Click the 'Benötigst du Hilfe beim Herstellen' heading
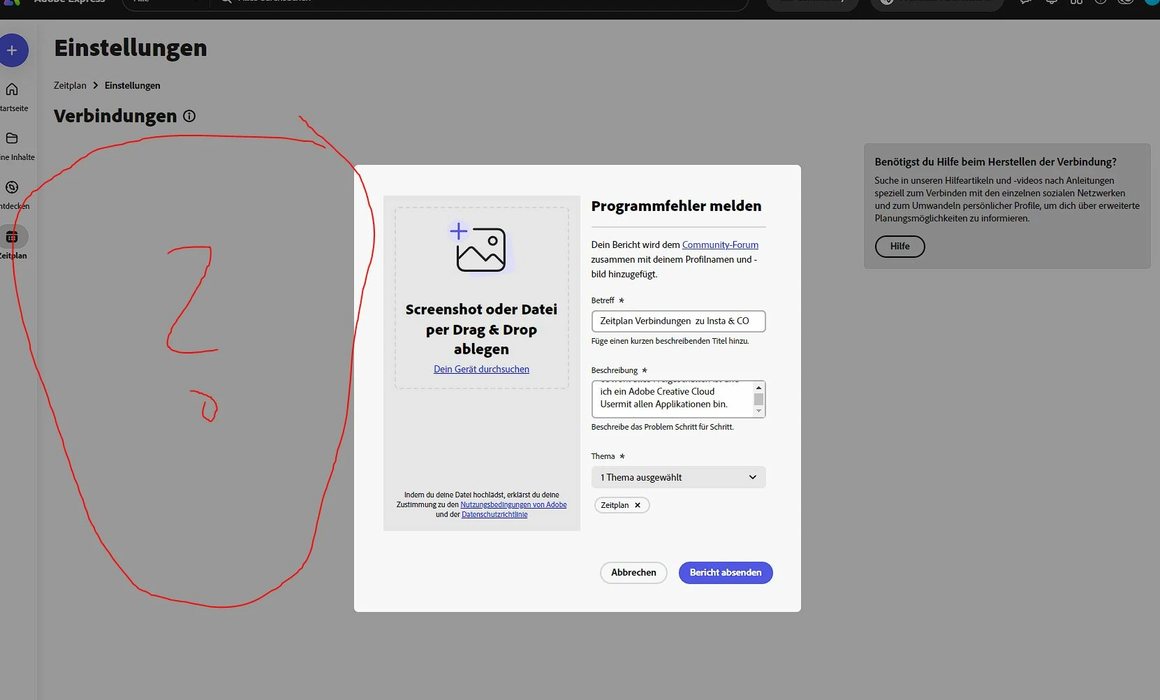Screen dimensions: 1160x700 point(995,161)
